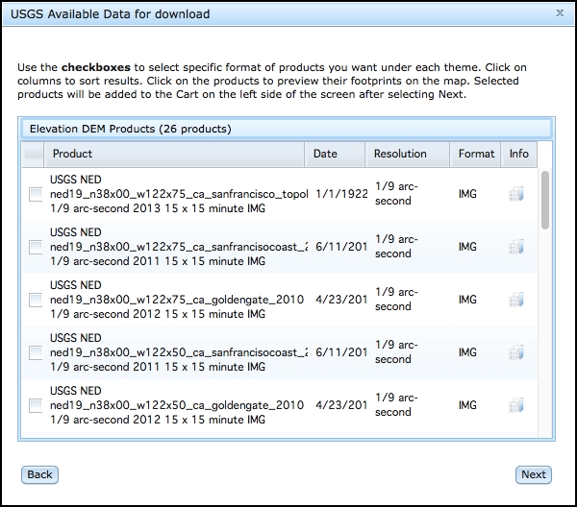
Task: Click the product list vertical scrollbar thumb
Action: click(545, 201)
